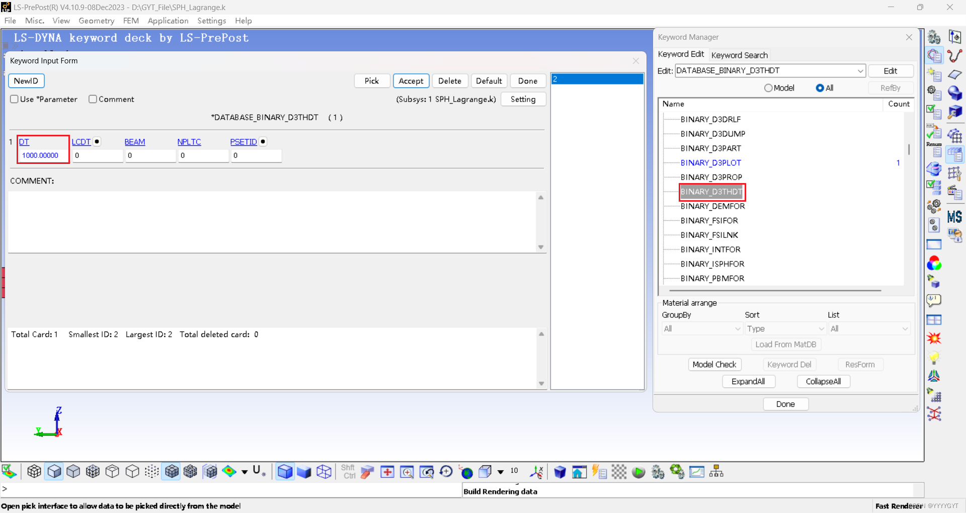
Task: Click the explosion effect icon
Action: [934, 338]
